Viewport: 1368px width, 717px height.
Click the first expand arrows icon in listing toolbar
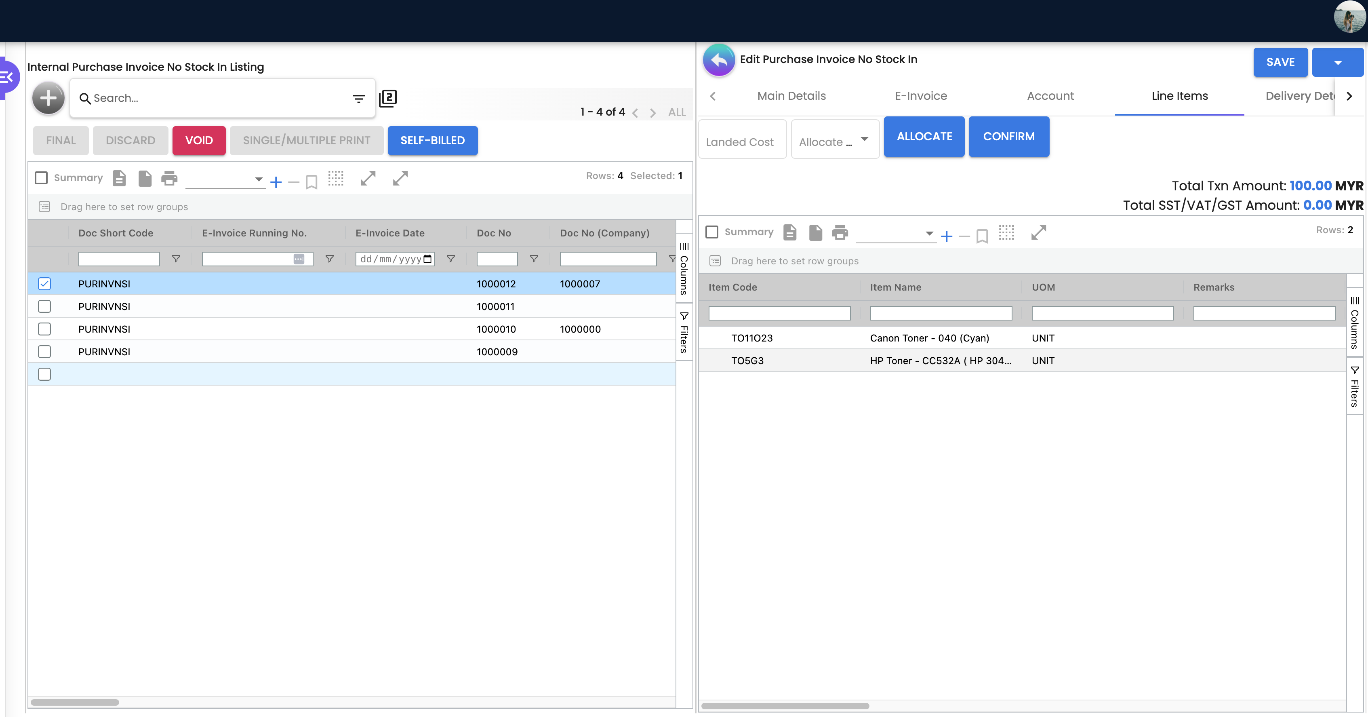pos(368,179)
